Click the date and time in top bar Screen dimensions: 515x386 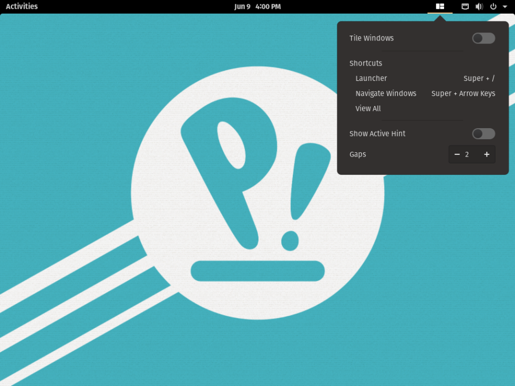click(x=257, y=6)
